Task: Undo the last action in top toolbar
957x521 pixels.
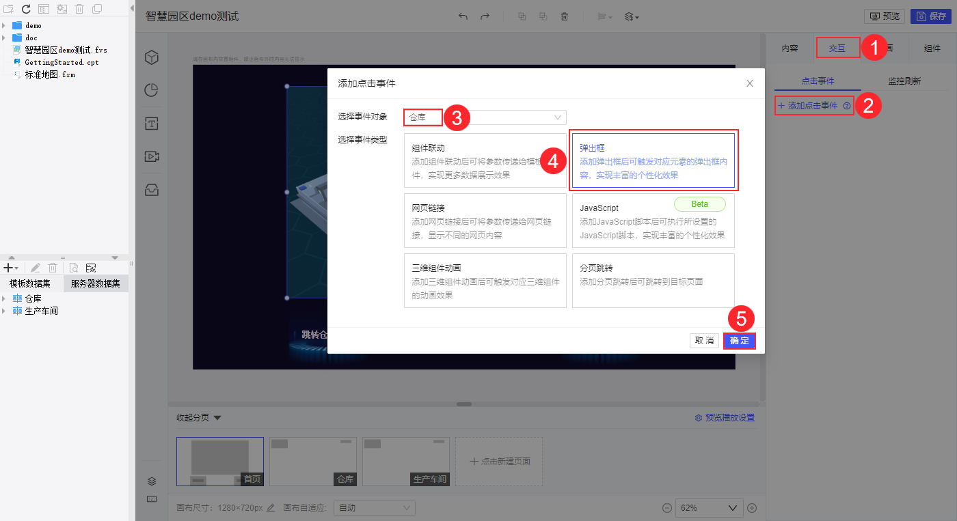Action: [x=463, y=16]
